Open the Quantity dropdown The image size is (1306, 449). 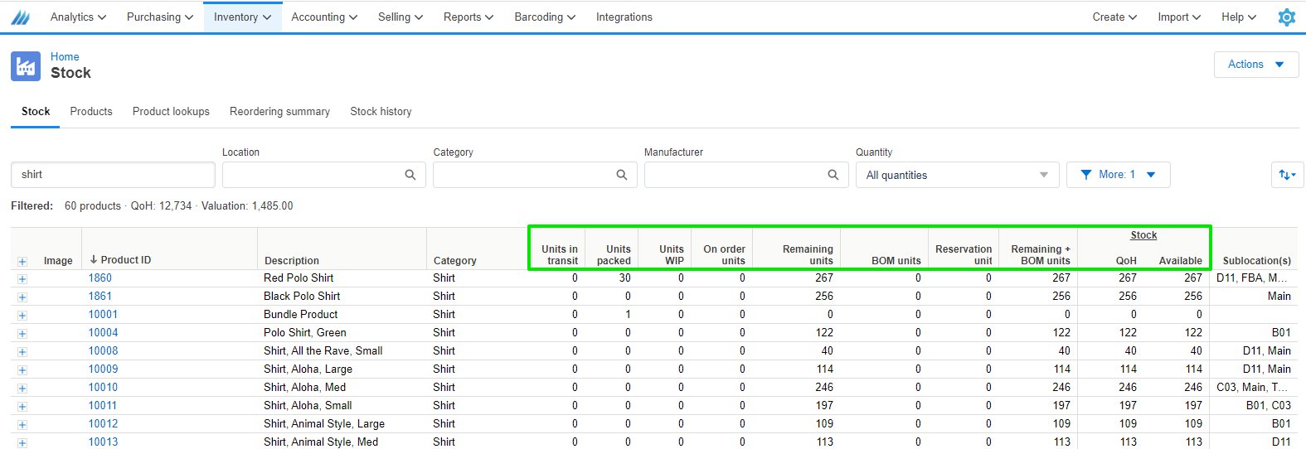pos(957,175)
